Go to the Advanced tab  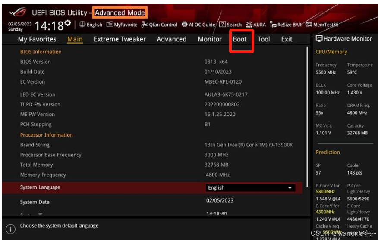click(172, 39)
